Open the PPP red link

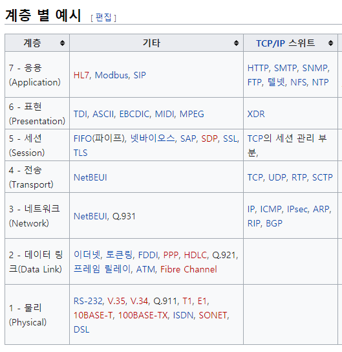[171, 255]
